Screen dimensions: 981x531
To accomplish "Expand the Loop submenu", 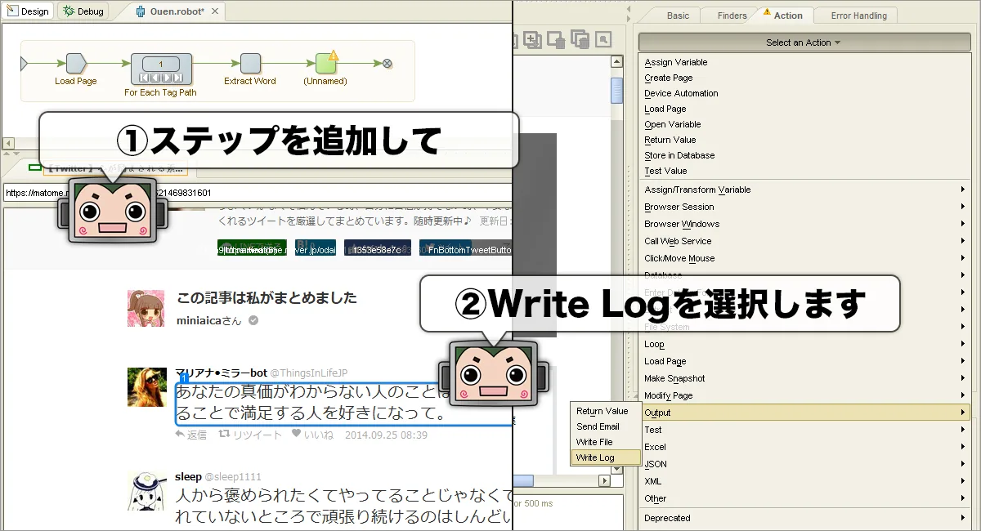I will 804,344.
